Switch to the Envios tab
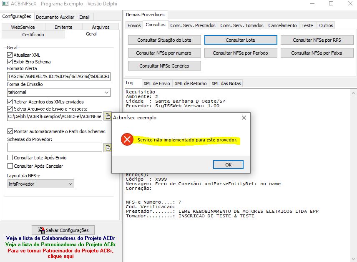357x262 pixels. [134, 25]
